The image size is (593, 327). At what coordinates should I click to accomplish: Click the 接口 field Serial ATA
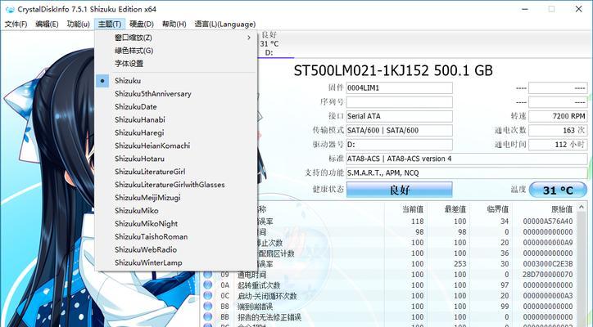(x=400, y=116)
